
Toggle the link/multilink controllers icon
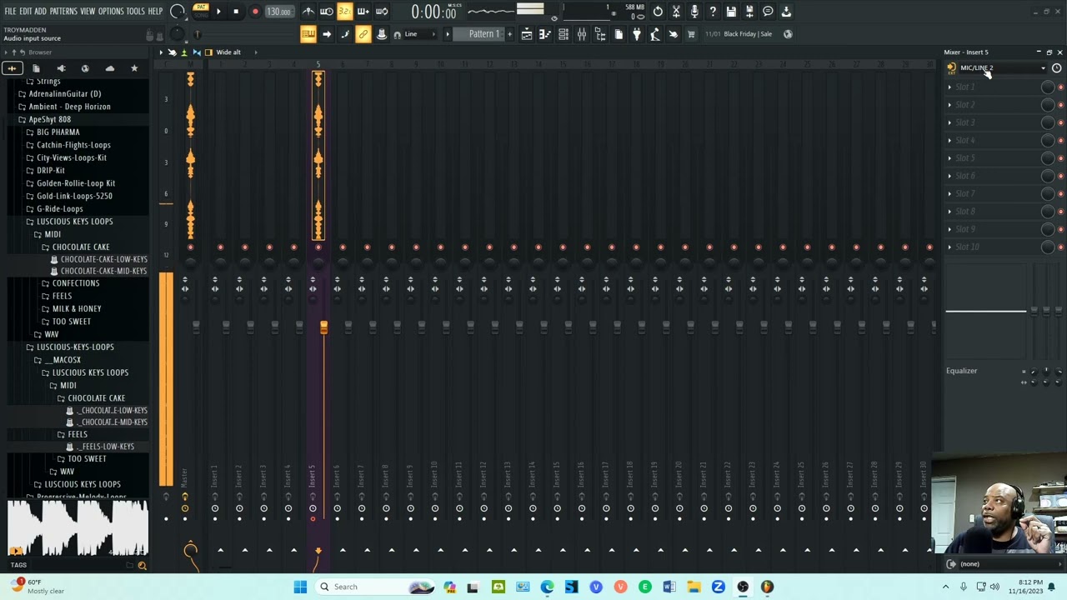[363, 34]
